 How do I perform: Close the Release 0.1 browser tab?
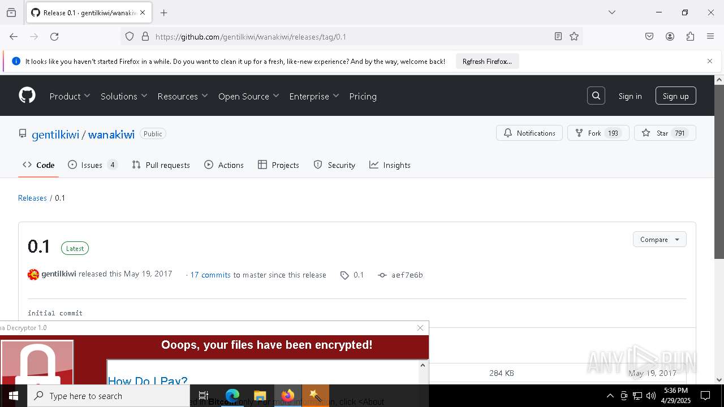(x=143, y=12)
